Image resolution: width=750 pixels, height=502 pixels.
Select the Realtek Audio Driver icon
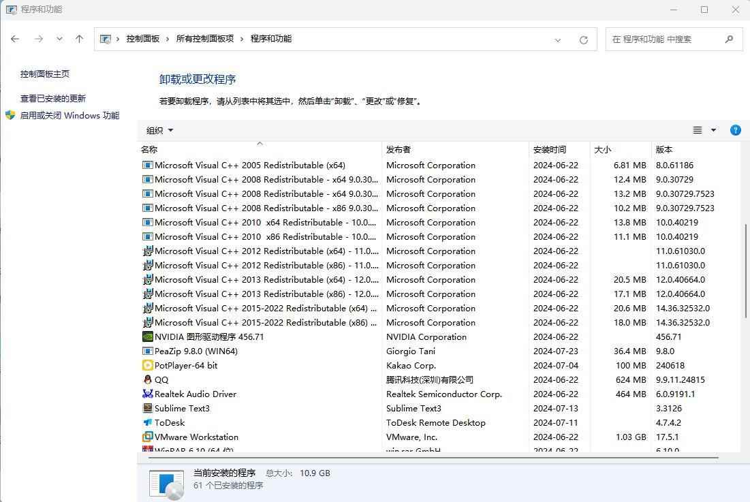point(148,394)
